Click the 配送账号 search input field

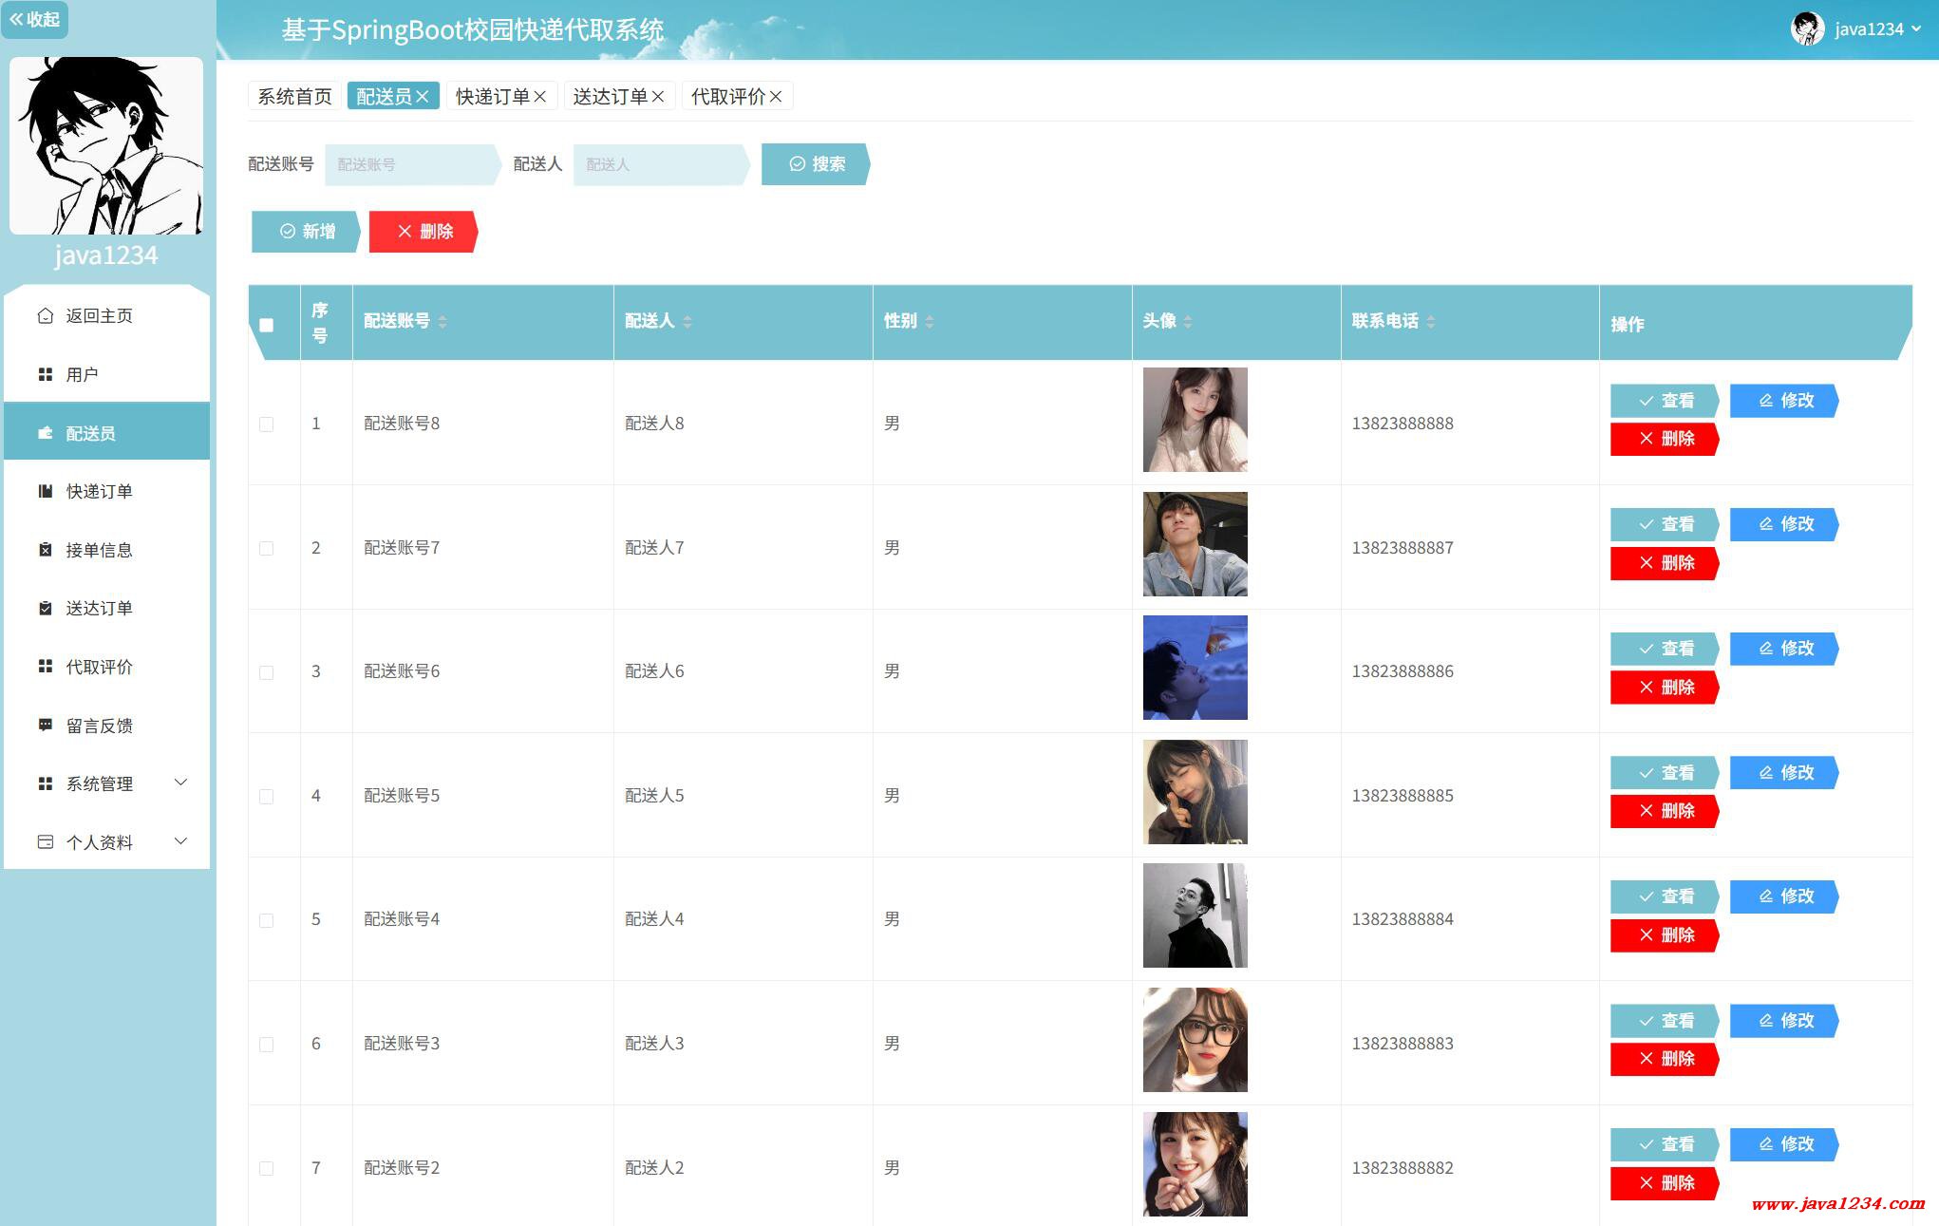(x=410, y=164)
